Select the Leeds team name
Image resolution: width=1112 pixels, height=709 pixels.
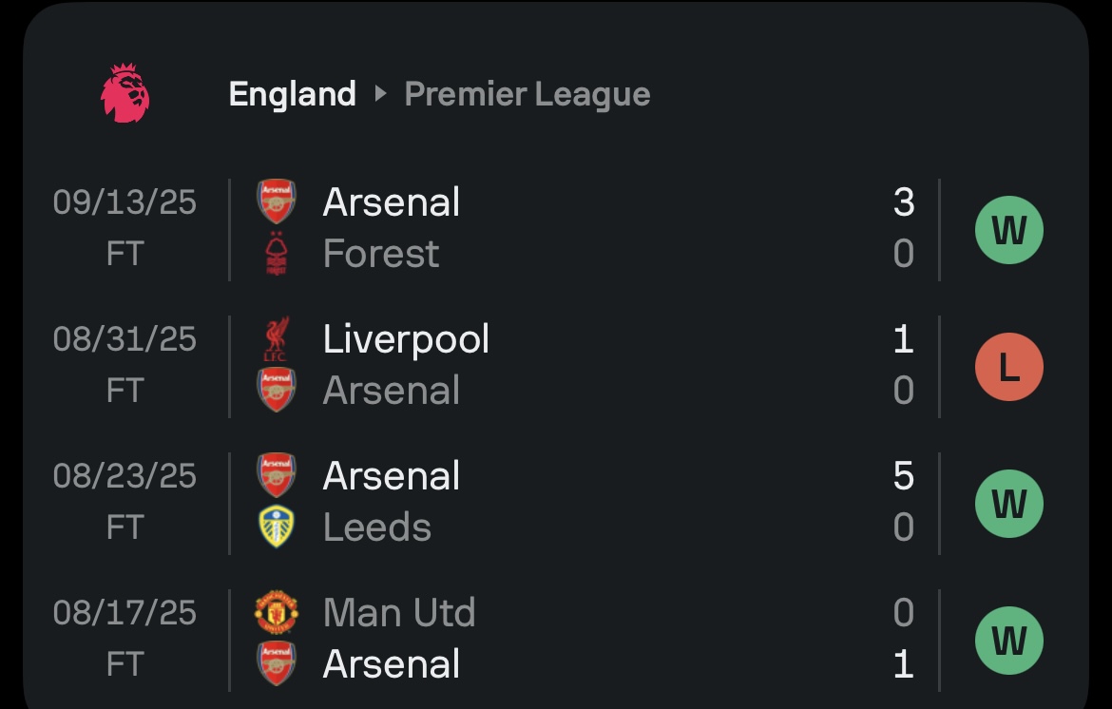pyautogui.click(x=377, y=527)
